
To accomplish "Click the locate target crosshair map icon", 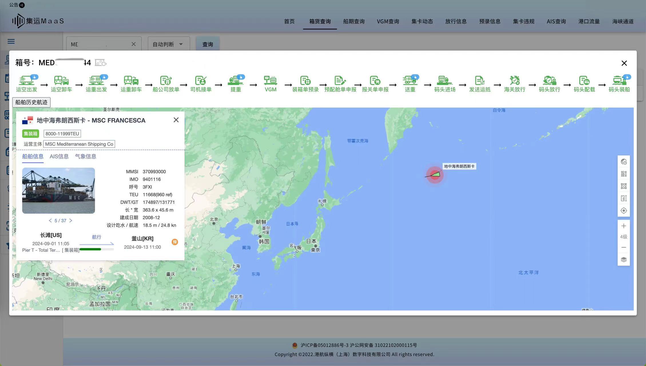I will click(x=624, y=211).
